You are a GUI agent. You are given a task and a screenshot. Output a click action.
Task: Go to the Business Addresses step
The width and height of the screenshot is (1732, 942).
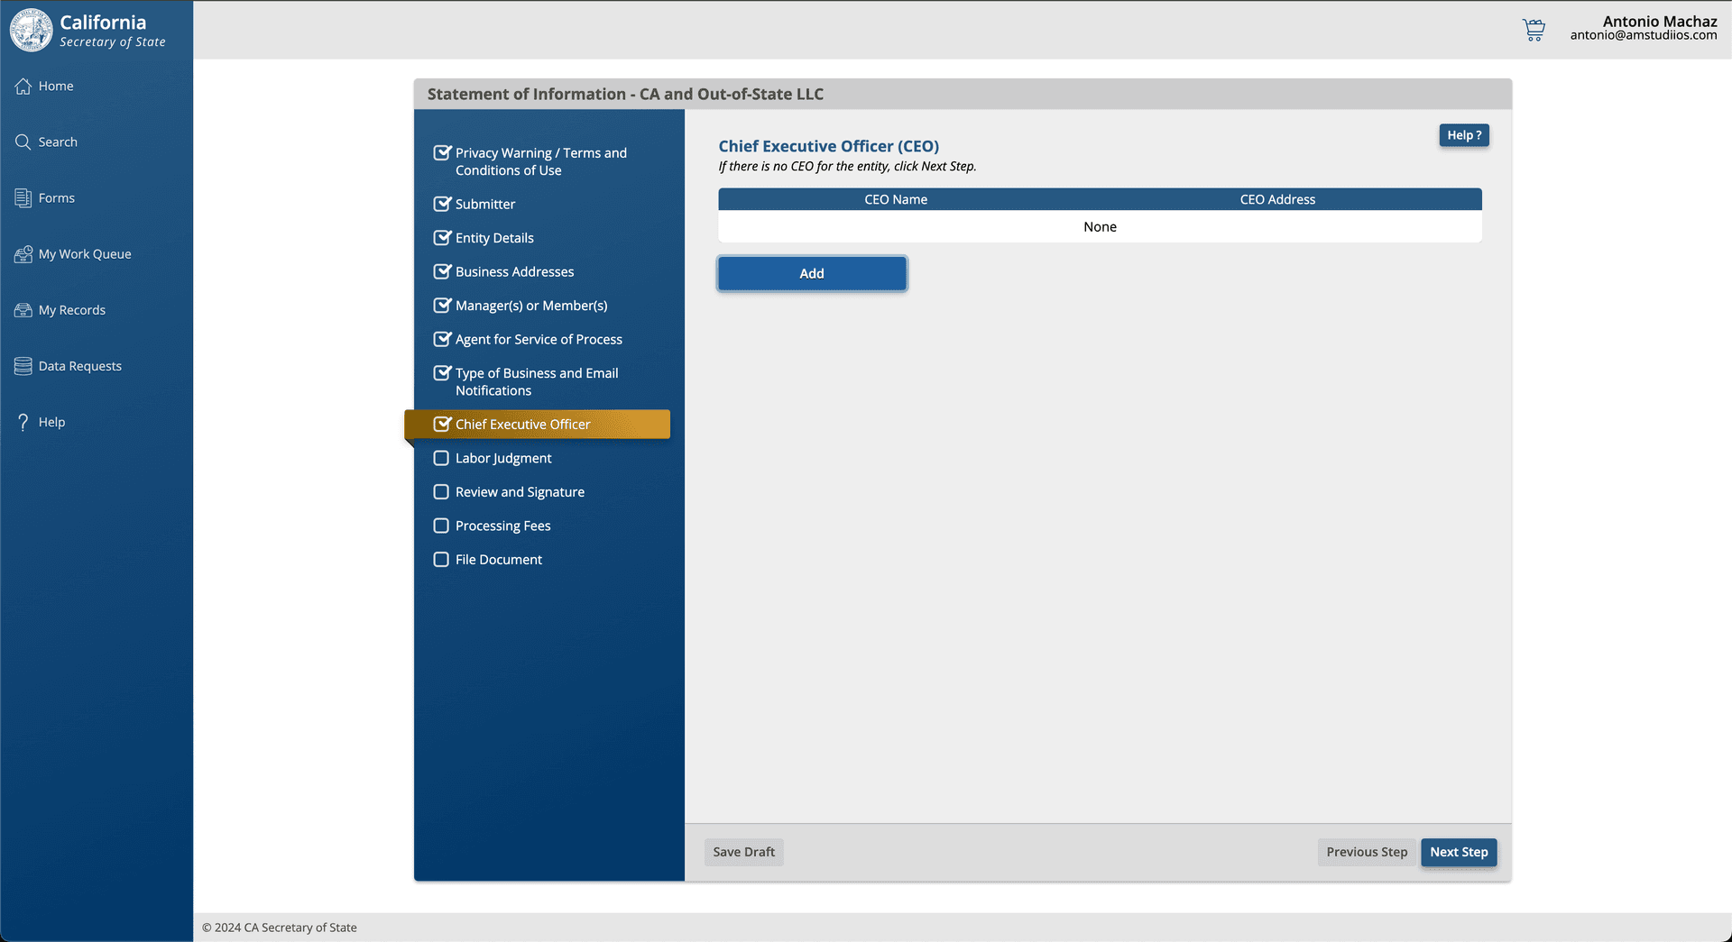[514, 272]
